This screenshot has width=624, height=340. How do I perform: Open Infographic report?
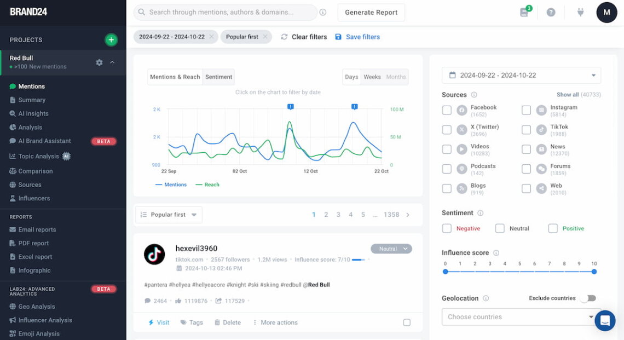pyautogui.click(x=34, y=270)
